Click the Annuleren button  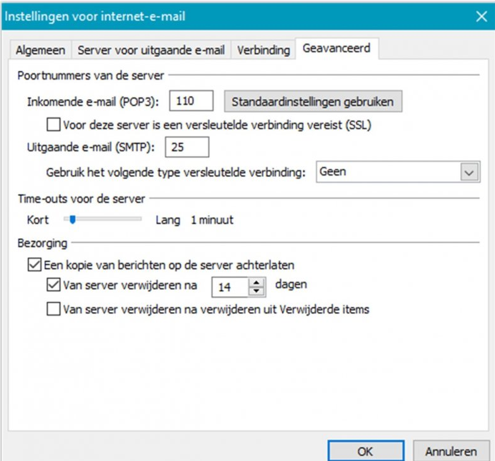(451, 452)
